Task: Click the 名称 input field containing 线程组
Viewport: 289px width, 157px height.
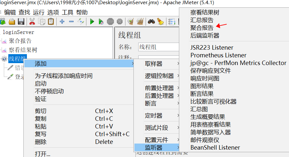Action: (x=158, y=47)
